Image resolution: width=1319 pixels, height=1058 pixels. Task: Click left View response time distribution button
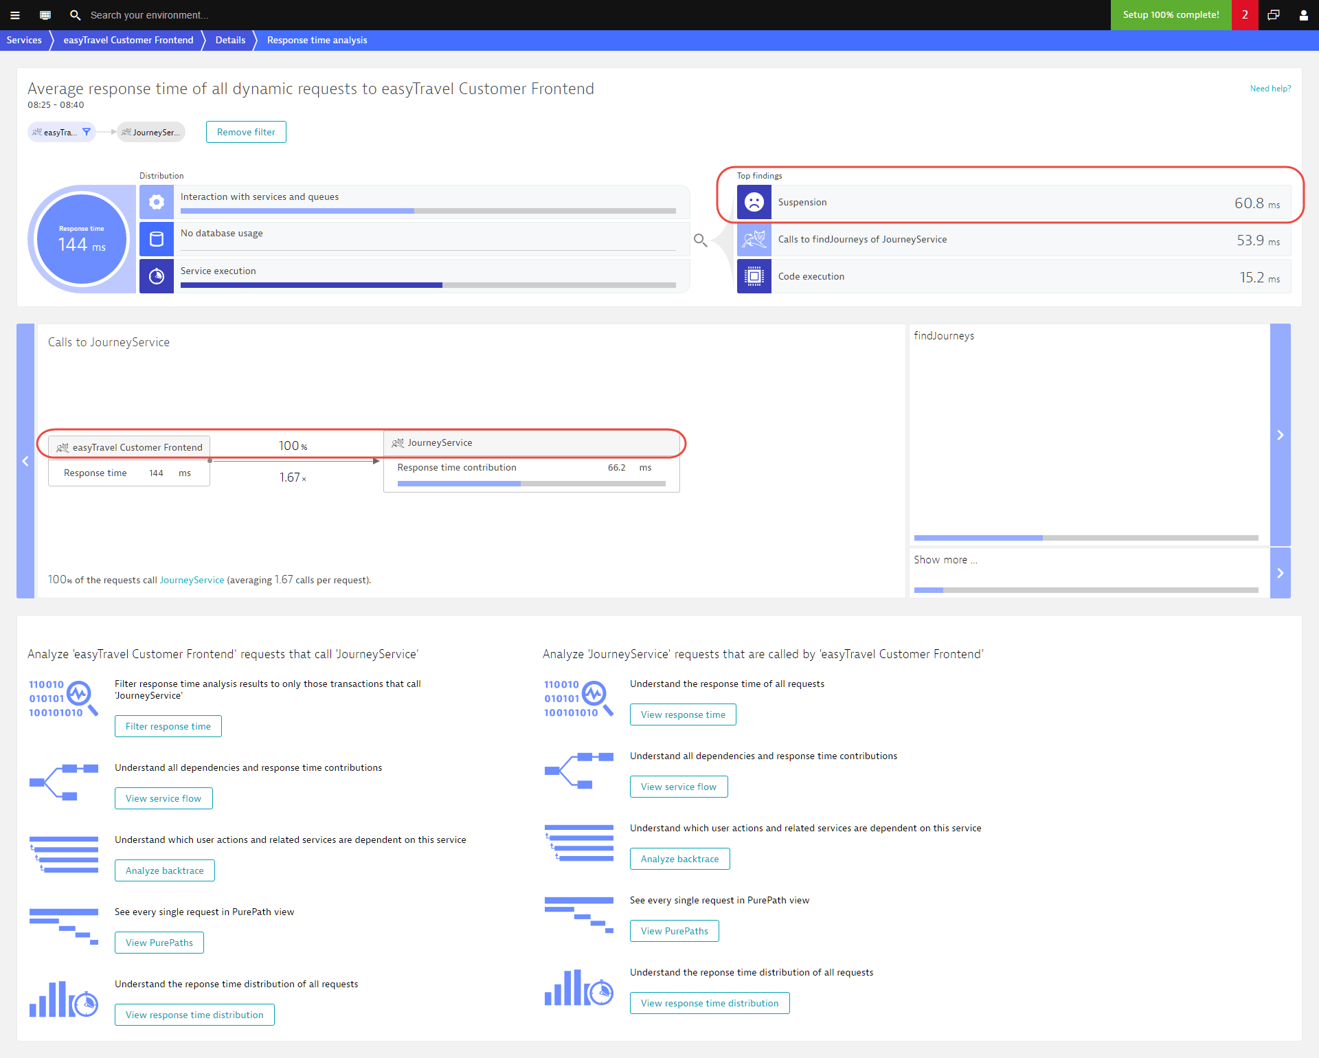(x=194, y=1015)
